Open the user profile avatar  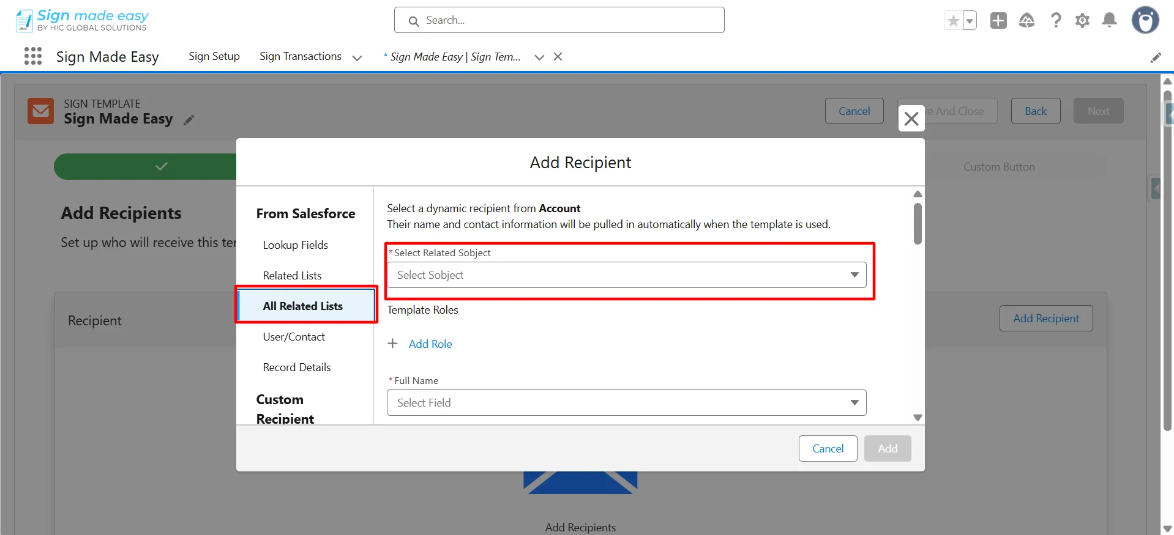(x=1145, y=20)
